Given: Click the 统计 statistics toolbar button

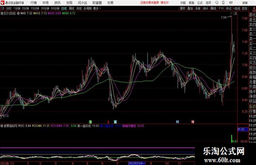Looking at the screenshot, I should (205, 8).
